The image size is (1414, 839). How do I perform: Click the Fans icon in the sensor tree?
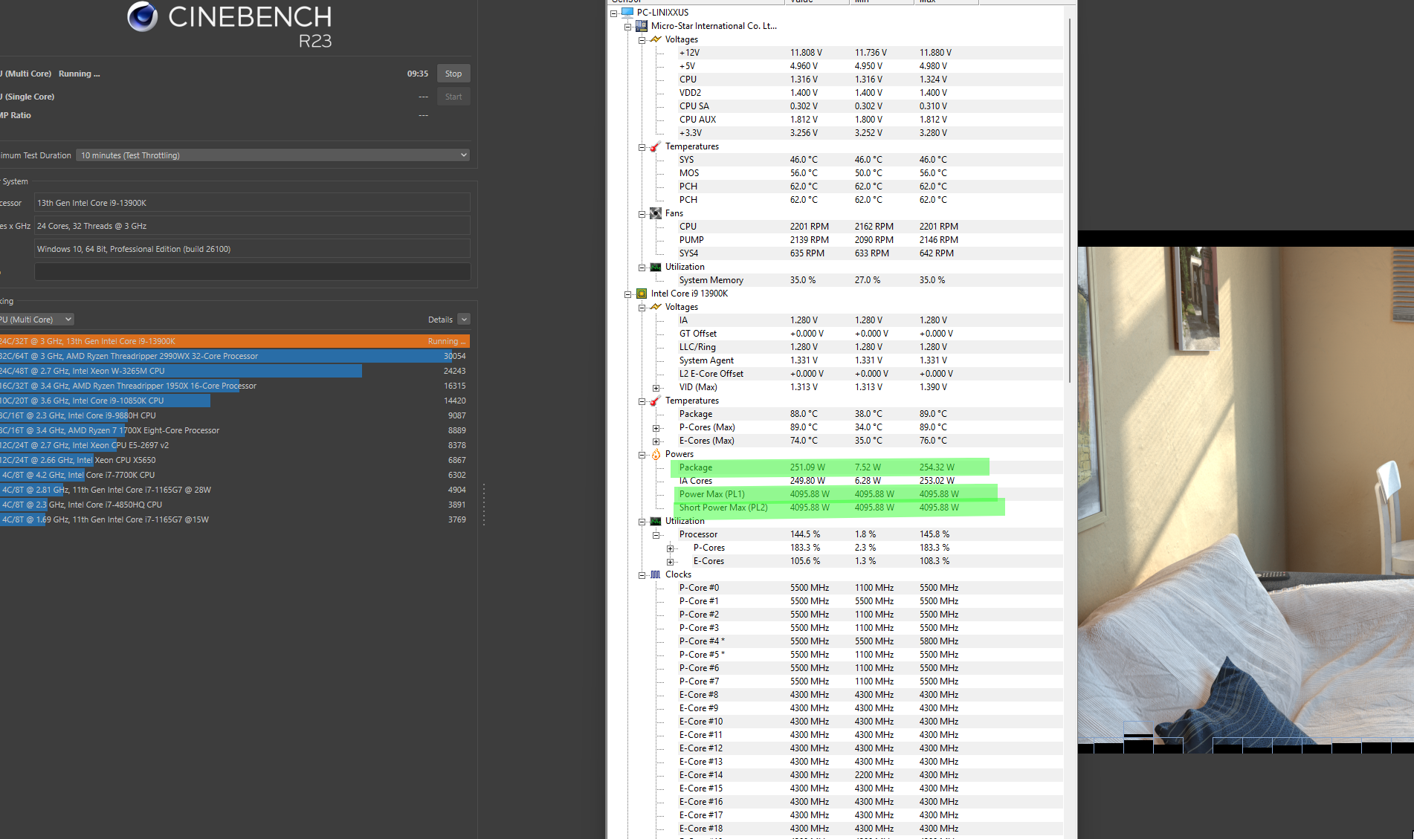point(655,213)
